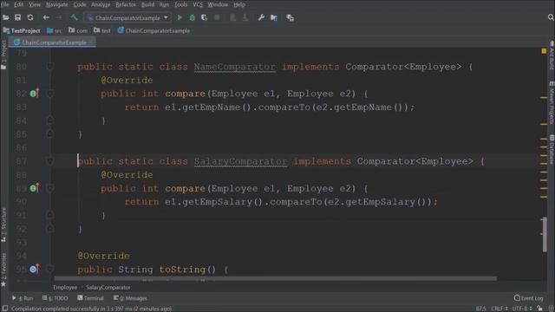Open the Terminal tool window
The width and height of the screenshot is (555, 312).
(x=90, y=298)
